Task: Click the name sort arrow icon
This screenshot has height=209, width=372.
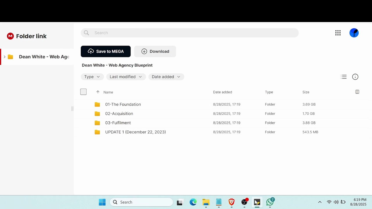Action: point(98,92)
